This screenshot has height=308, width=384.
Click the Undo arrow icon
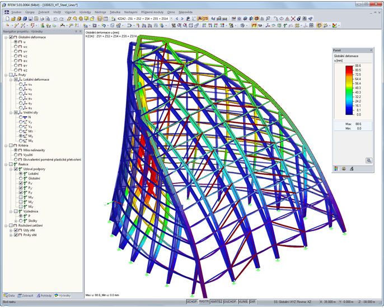point(55,19)
